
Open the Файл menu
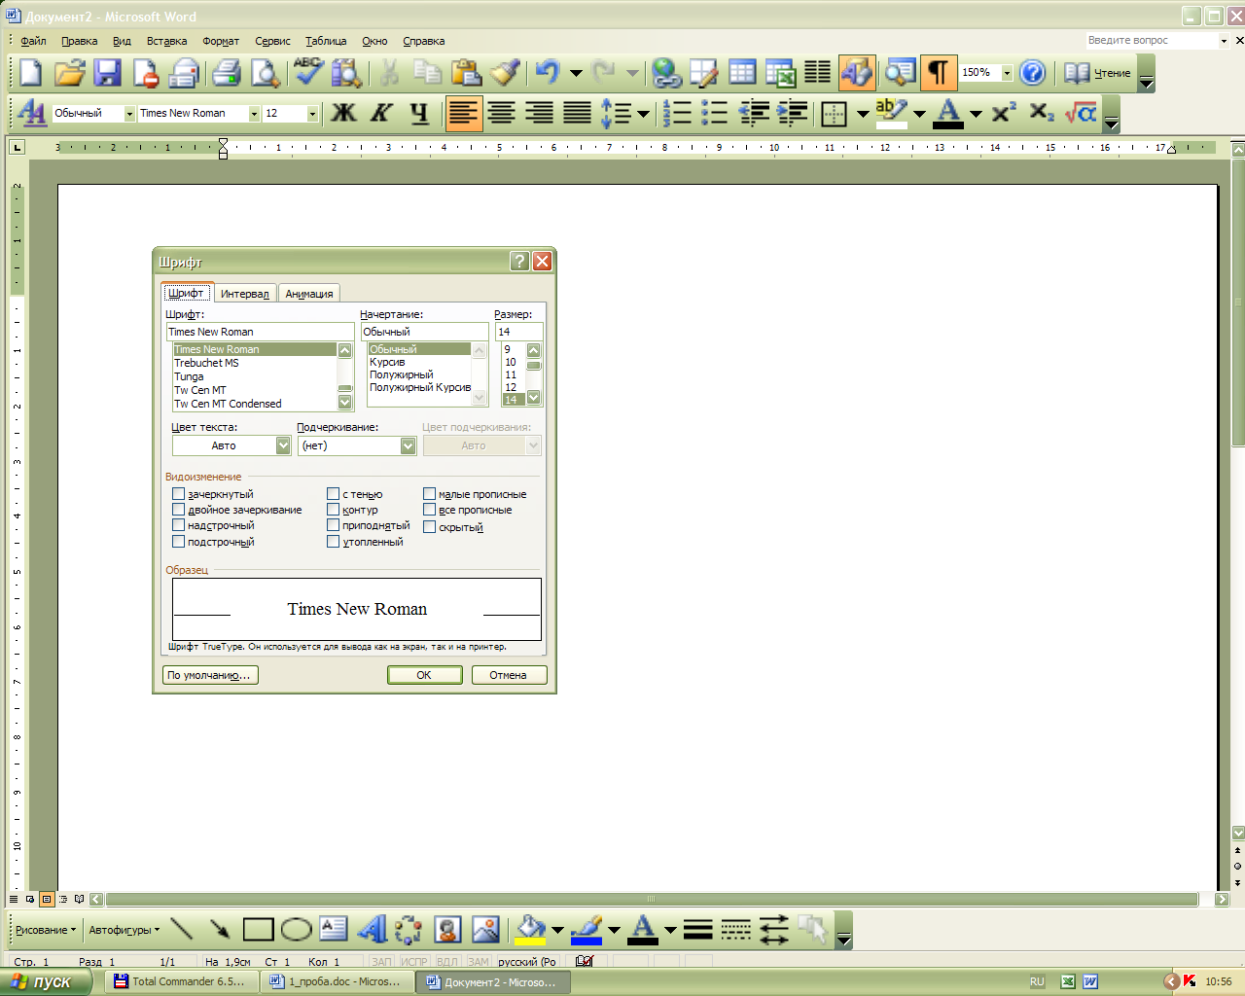33,41
